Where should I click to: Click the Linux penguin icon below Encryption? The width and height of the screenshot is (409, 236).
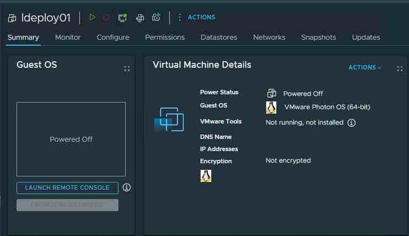coord(206,176)
